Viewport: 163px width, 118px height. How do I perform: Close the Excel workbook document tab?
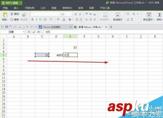pyautogui.click(x=106, y=27)
